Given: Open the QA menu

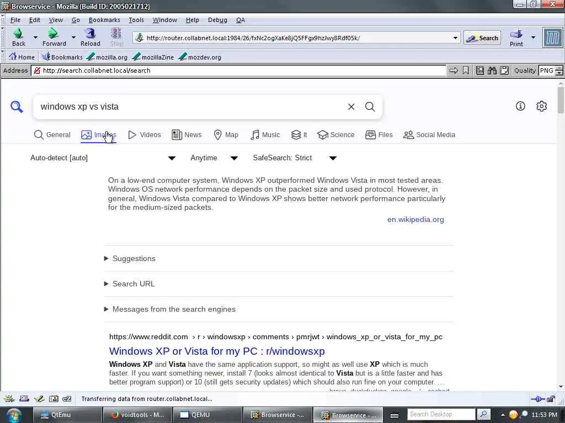Looking at the screenshot, I should 241,20.
